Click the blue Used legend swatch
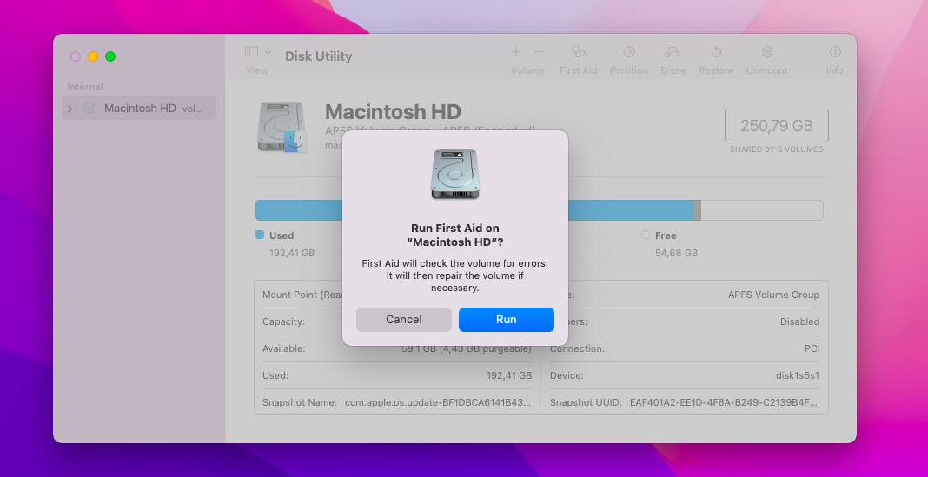Viewport: 928px width, 477px height. (x=260, y=235)
